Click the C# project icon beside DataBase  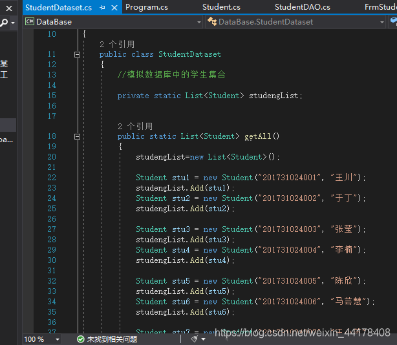coord(29,22)
